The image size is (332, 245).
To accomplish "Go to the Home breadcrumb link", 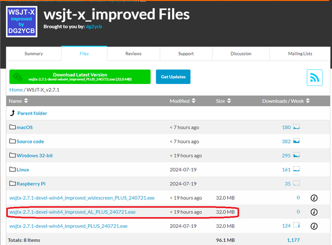I will pyautogui.click(x=16, y=90).
